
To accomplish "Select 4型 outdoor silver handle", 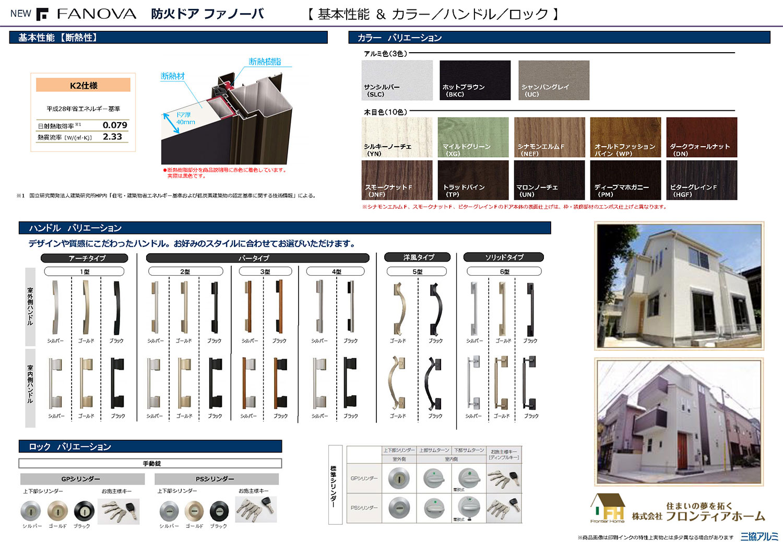I will pyautogui.click(x=319, y=307).
